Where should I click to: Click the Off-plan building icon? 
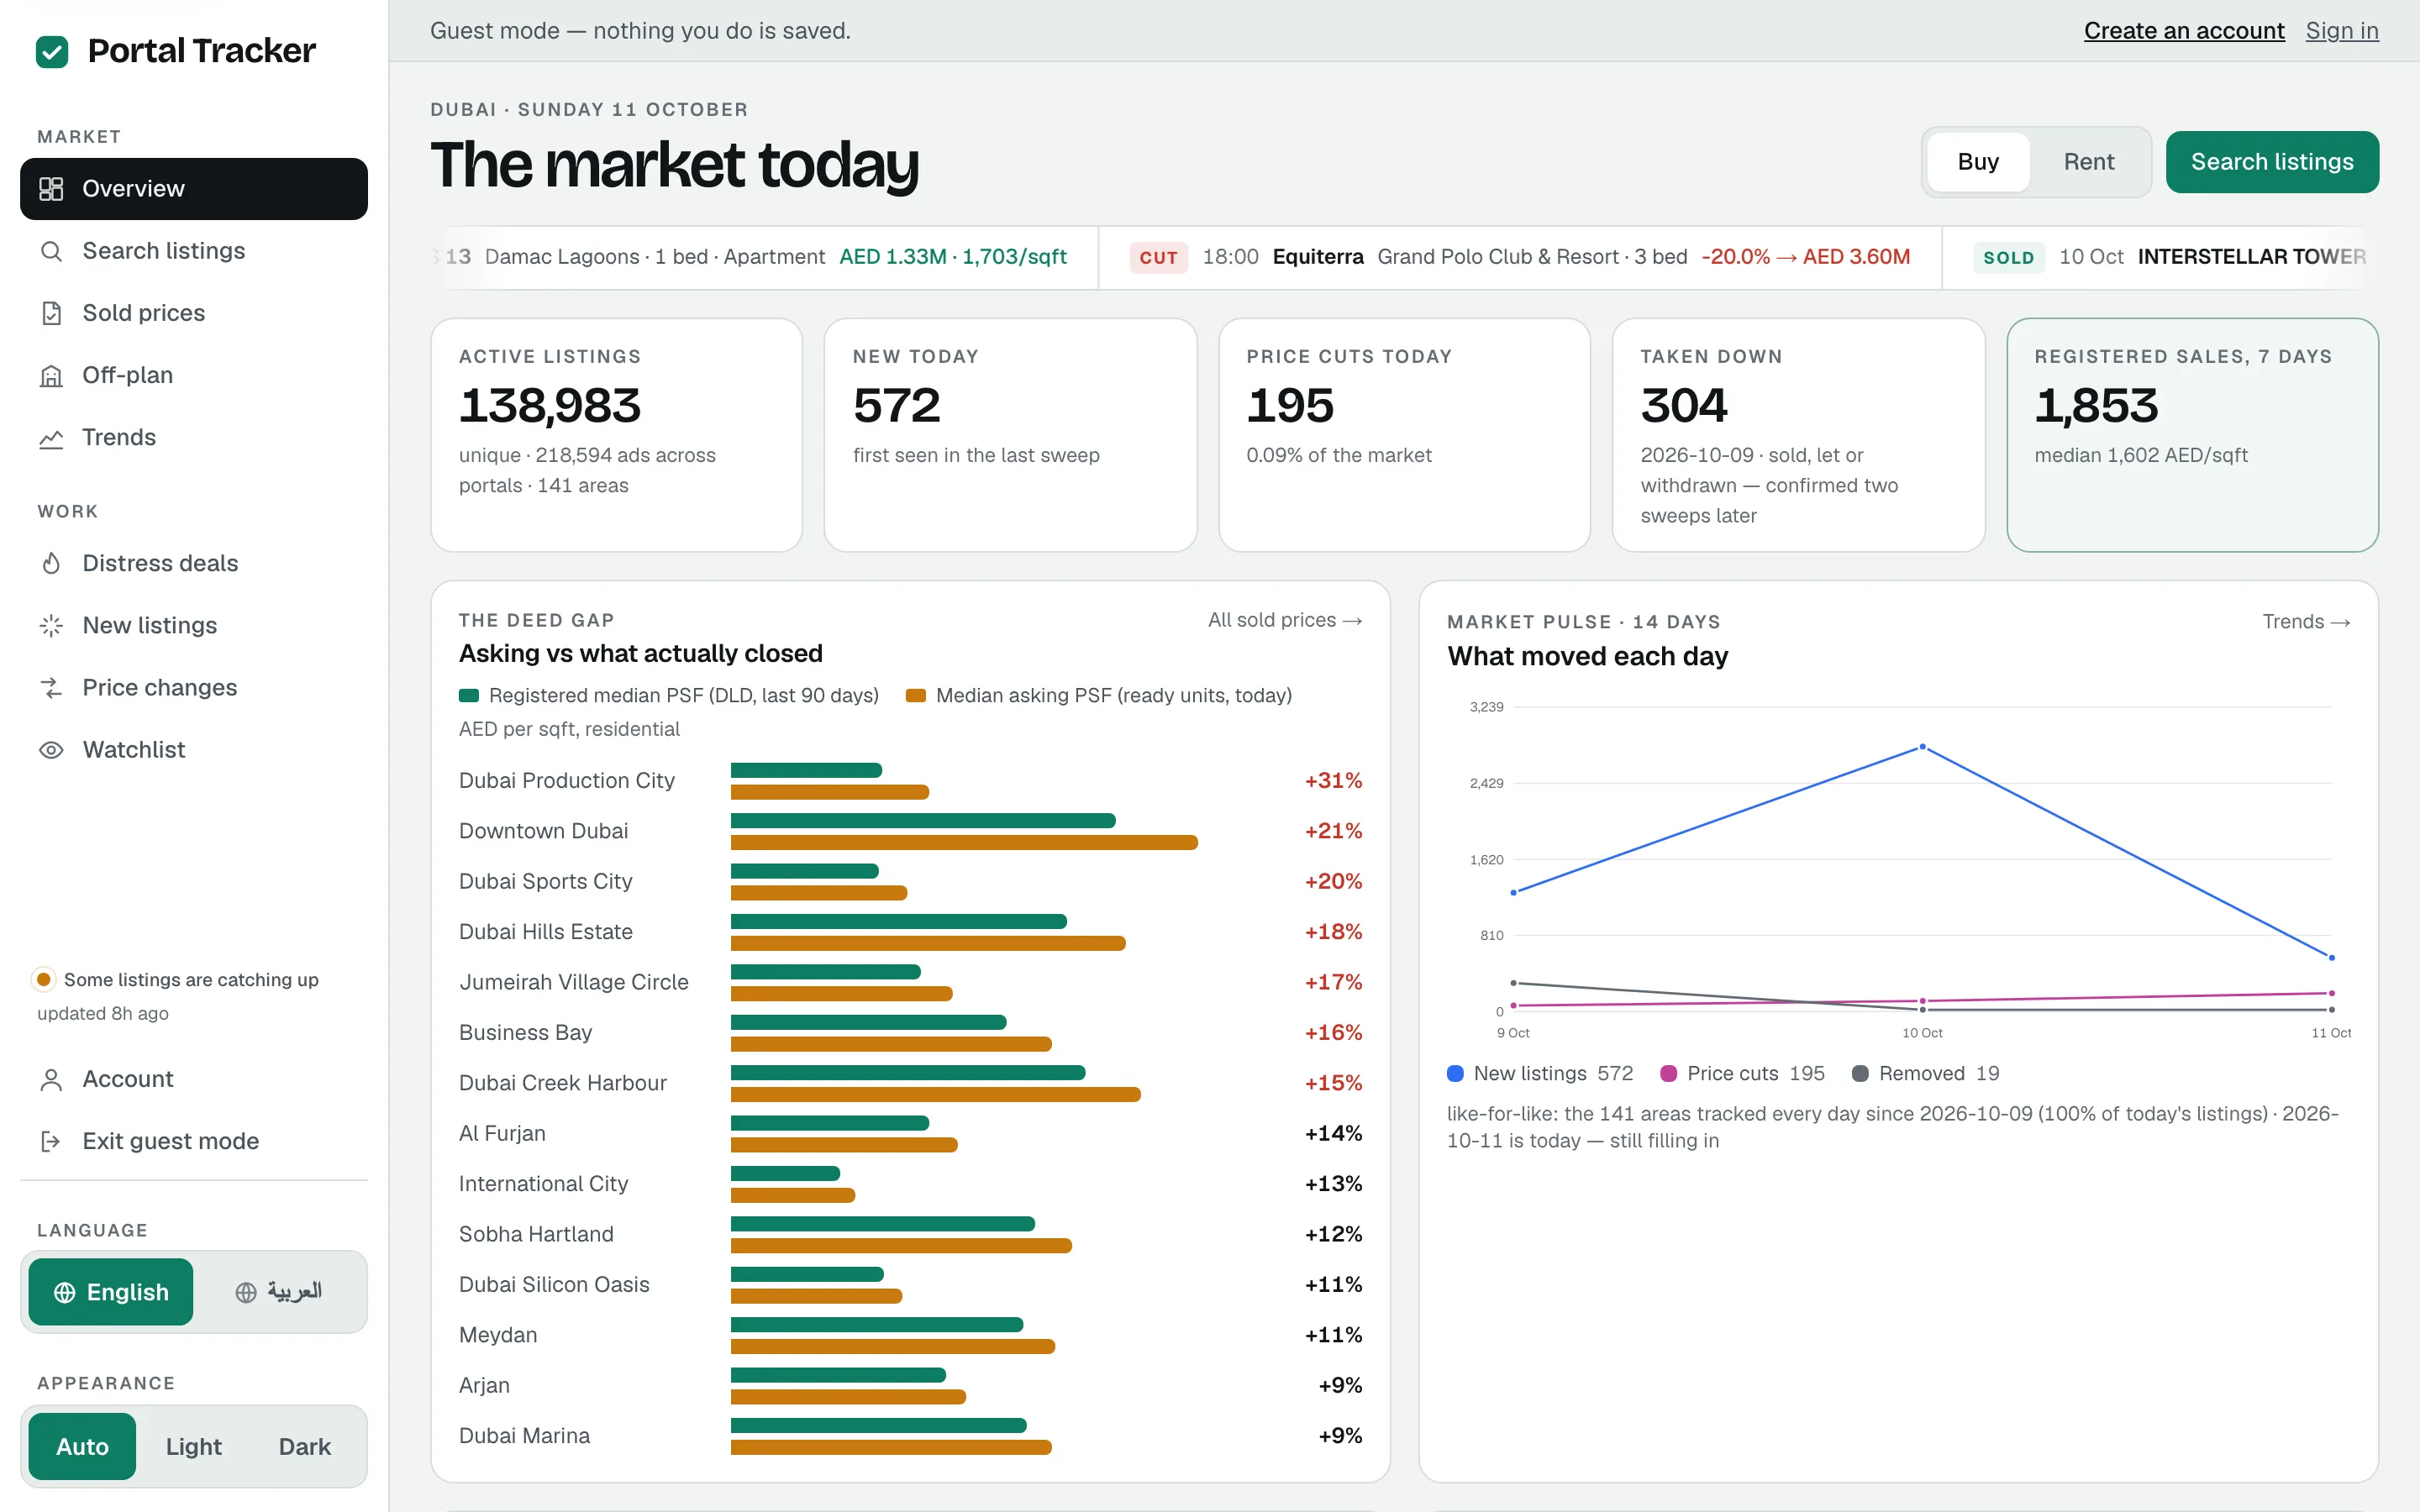pos(51,375)
